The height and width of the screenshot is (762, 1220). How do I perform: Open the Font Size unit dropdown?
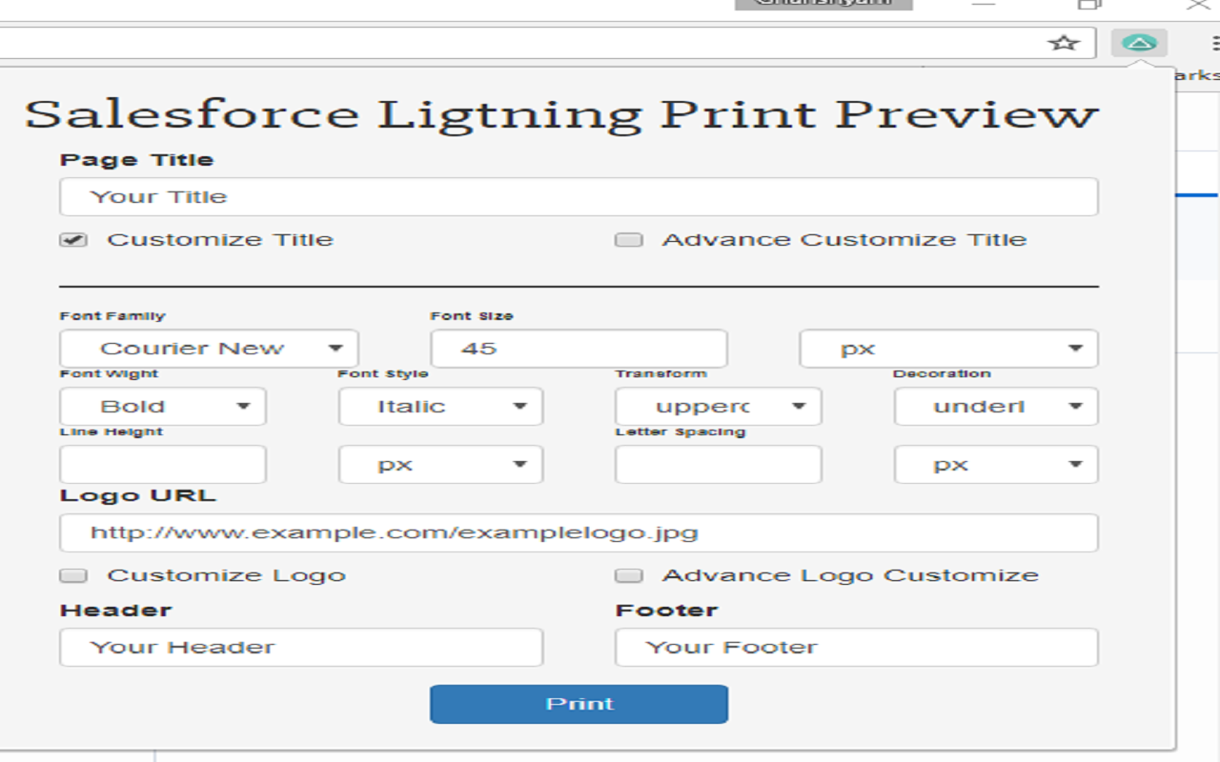[948, 349]
